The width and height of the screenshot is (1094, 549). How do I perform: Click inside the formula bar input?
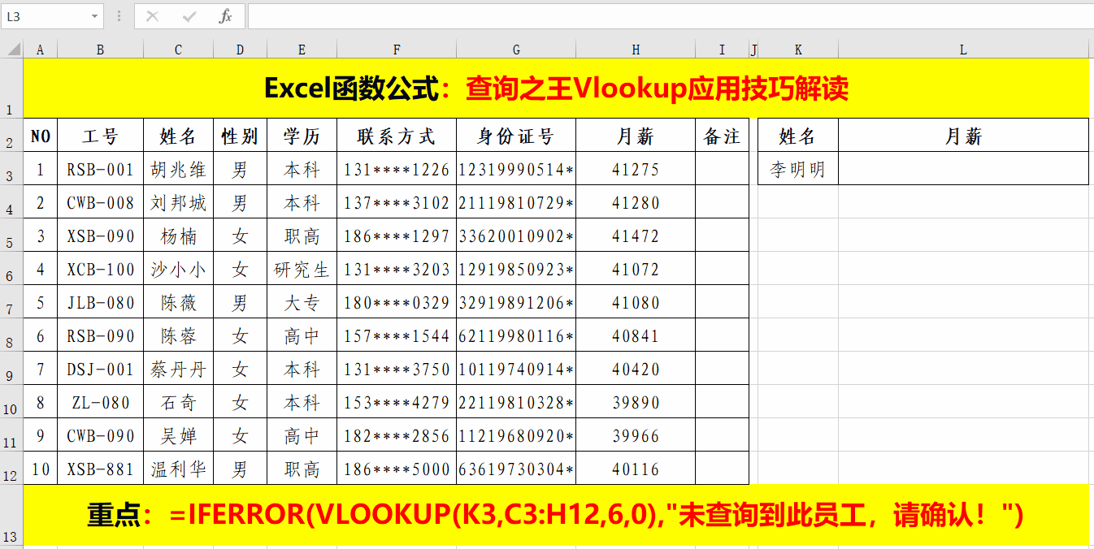coord(670,16)
